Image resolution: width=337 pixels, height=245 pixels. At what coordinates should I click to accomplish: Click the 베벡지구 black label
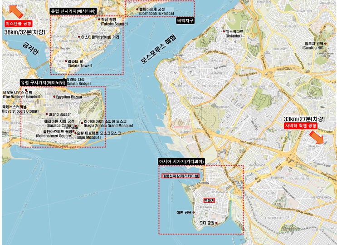pyautogui.click(x=185, y=21)
